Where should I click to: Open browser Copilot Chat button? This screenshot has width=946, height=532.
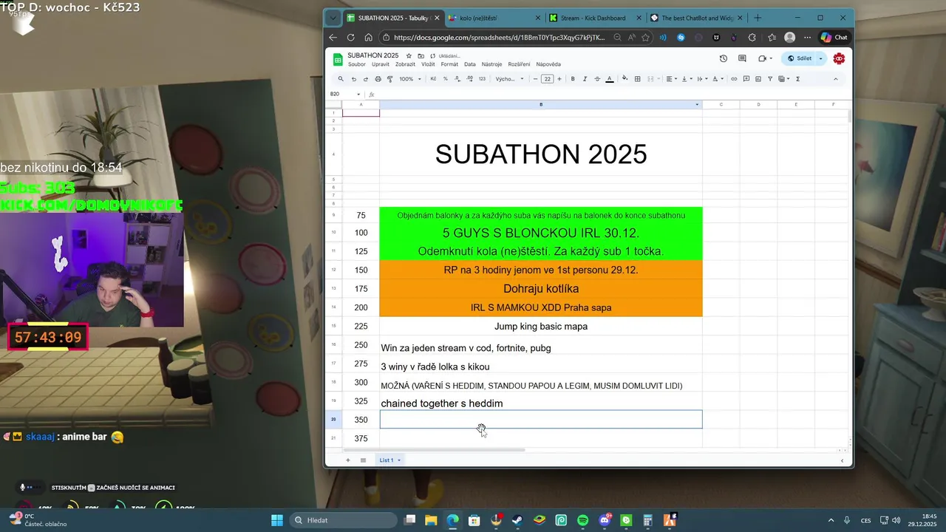pyautogui.click(x=834, y=37)
